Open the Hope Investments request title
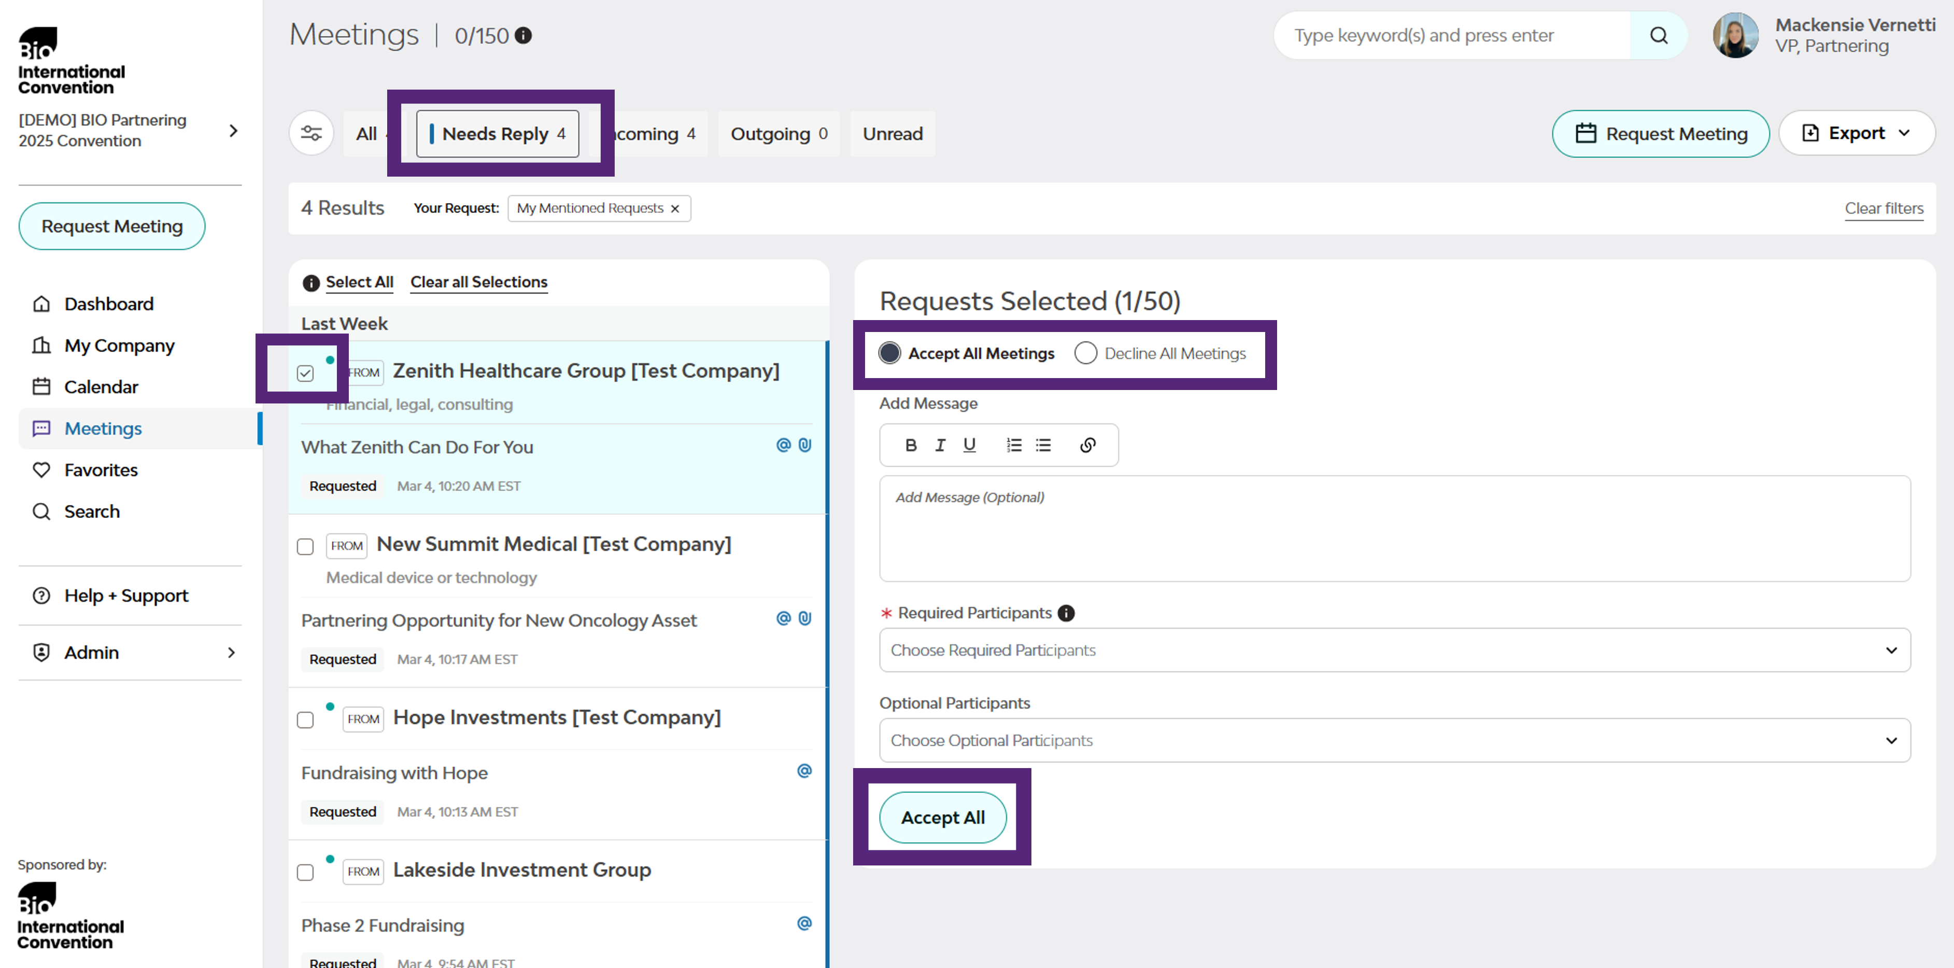The height and width of the screenshot is (968, 1954). point(557,717)
